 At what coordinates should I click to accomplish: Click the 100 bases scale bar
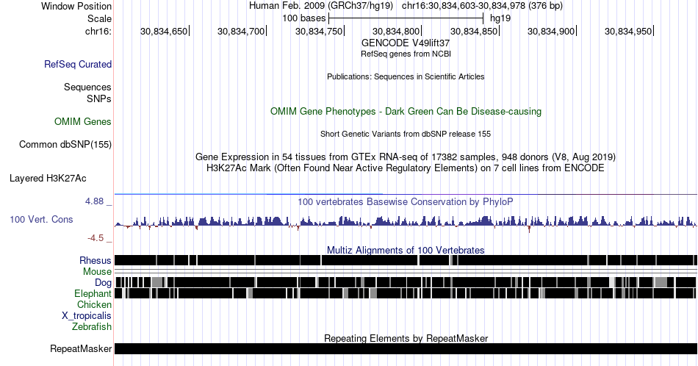pyautogui.click(x=406, y=18)
